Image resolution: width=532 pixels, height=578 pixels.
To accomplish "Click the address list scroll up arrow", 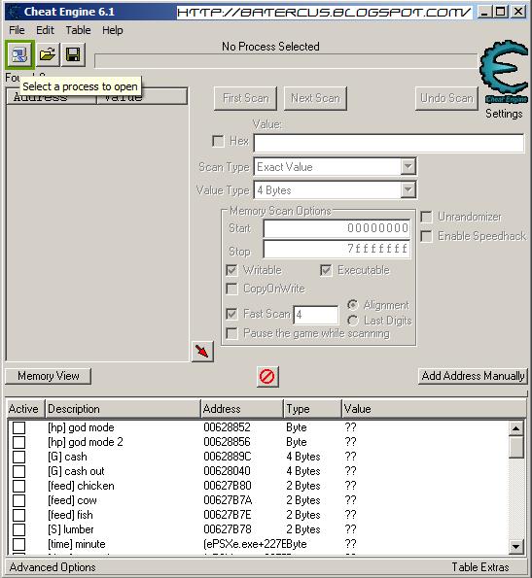I will [515, 428].
